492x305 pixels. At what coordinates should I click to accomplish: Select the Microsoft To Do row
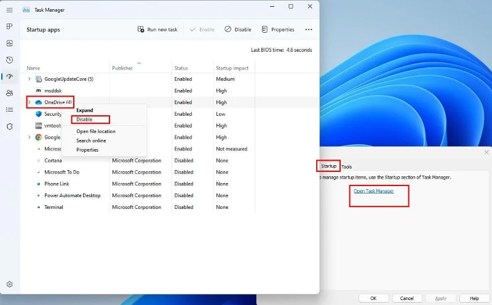point(138,172)
